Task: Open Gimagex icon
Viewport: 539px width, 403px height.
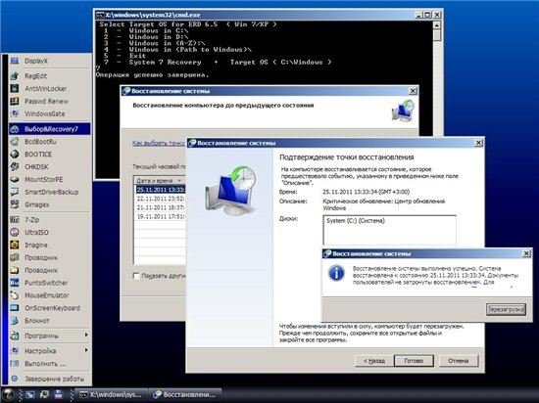Action: [15, 204]
